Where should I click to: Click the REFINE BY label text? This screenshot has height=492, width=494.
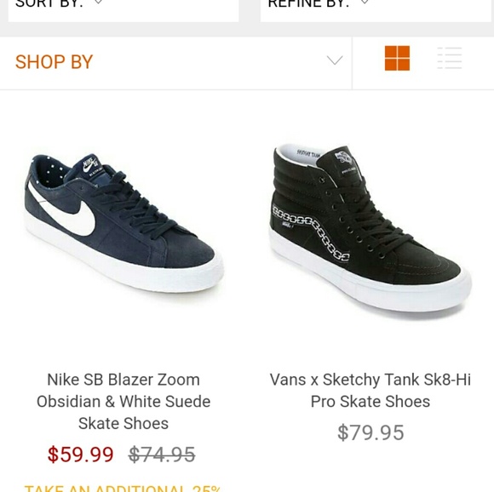pos(308,3)
